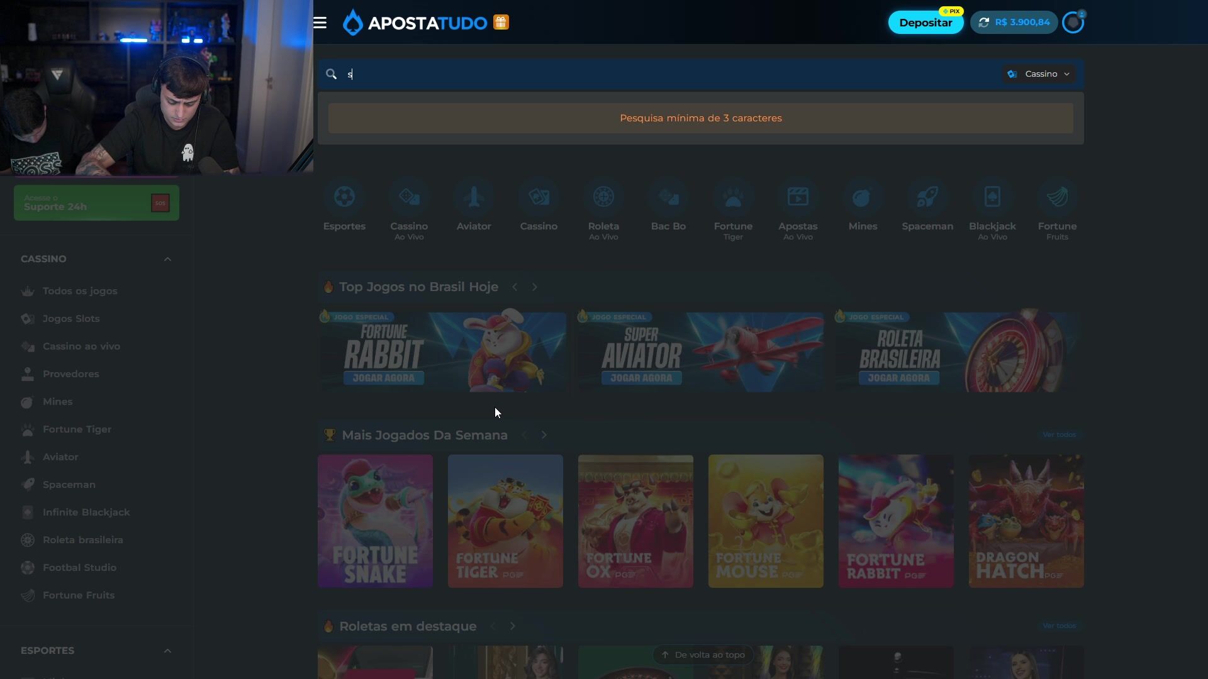Open Bac Bo dice category icon
Screen dimensions: 1208x679
[668, 197]
